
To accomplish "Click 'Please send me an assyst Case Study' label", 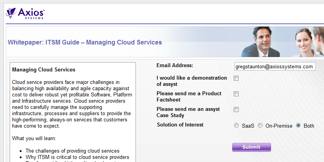I will 188,112.
